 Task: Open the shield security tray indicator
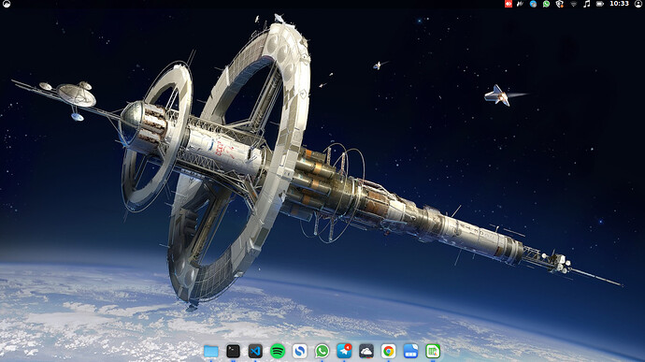[559, 4]
